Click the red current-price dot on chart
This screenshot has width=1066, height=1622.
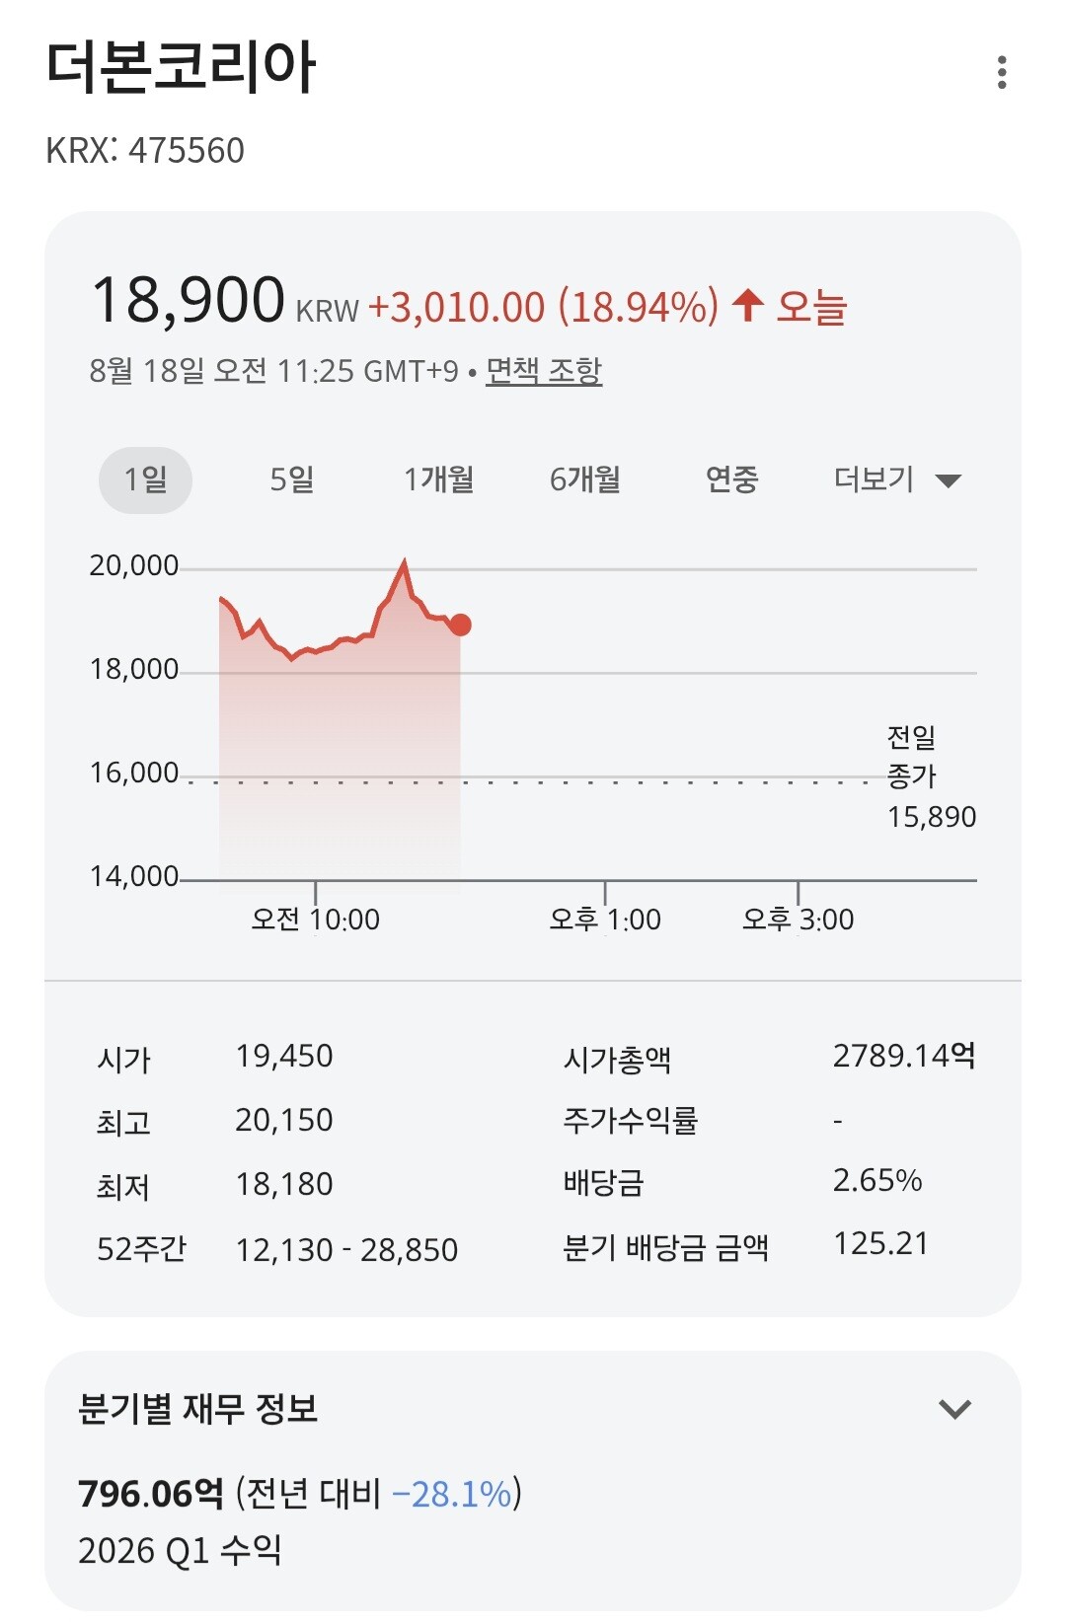pyautogui.click(x=460, y=625)
